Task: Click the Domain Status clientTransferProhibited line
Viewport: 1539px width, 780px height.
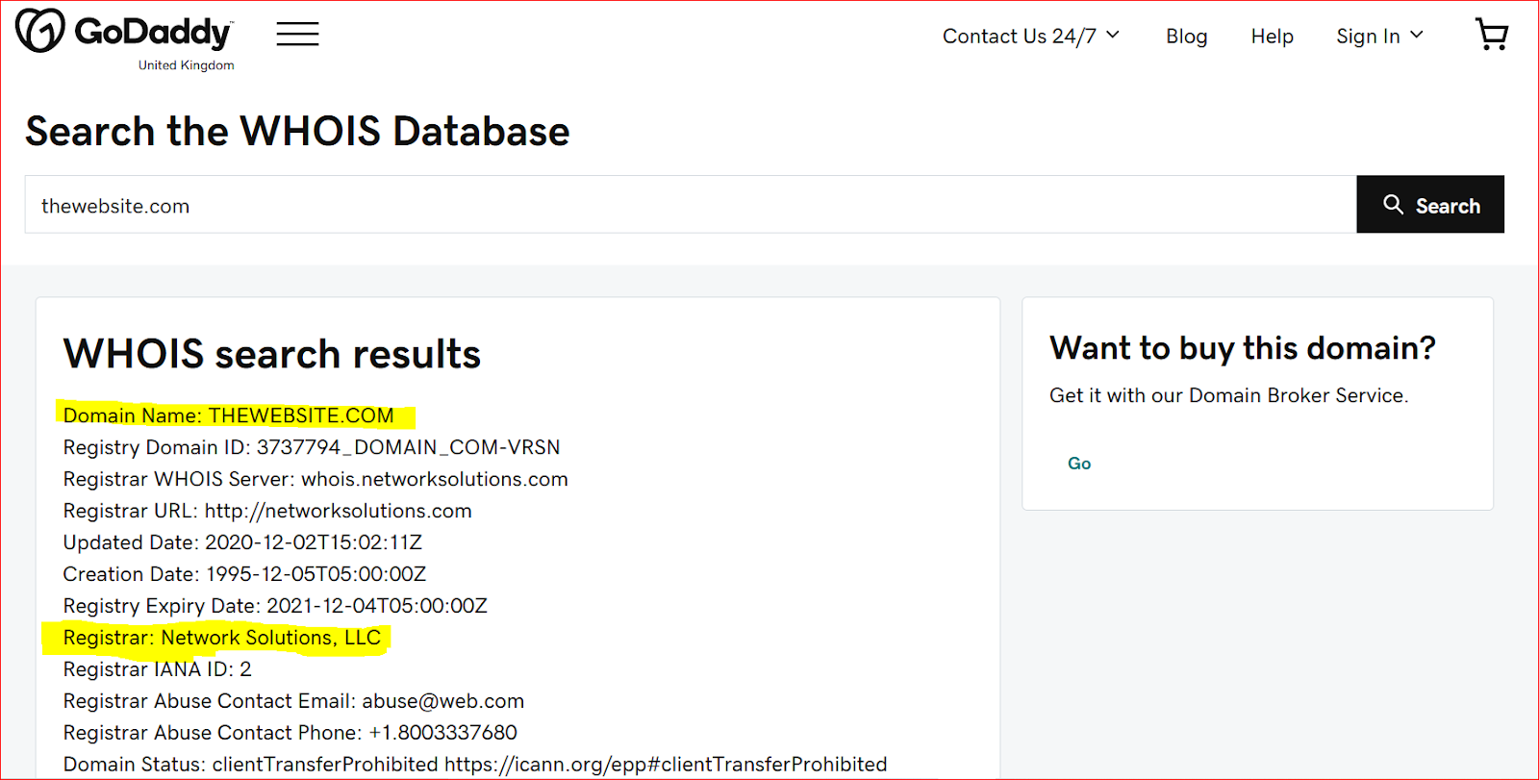Action: [x=475, y=765]
